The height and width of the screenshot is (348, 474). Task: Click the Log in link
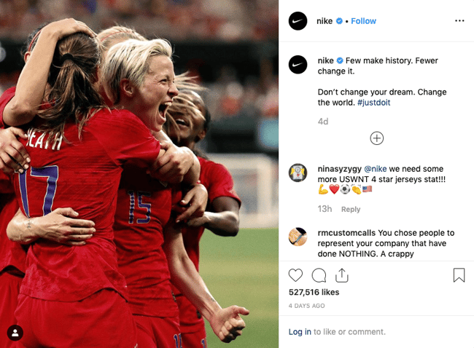[300, 332]
